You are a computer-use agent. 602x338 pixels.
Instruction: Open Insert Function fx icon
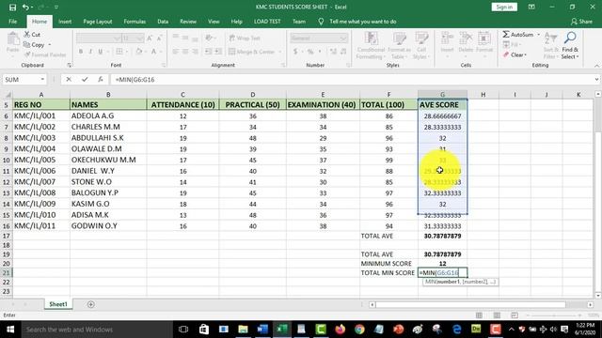click(x=101, y=79)
